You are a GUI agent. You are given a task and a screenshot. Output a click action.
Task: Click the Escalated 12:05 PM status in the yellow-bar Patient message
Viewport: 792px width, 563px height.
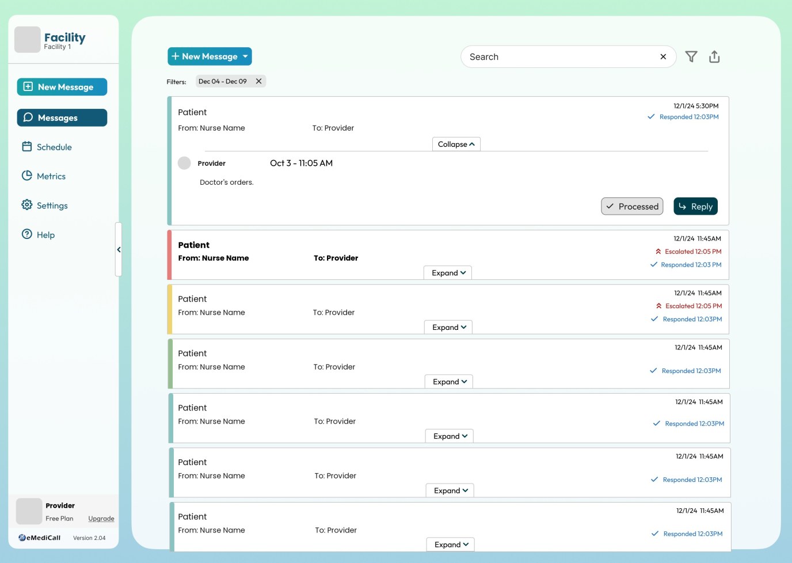click(x=689, y=306)
